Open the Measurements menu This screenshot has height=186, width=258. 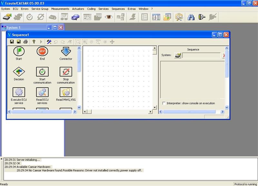point(60,9)
